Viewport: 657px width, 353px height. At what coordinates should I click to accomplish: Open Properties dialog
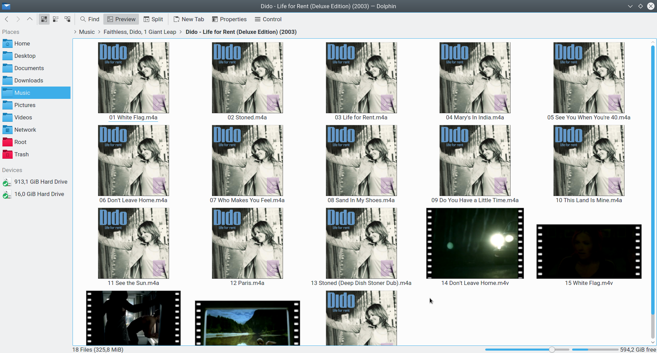(x=229, y=19)
